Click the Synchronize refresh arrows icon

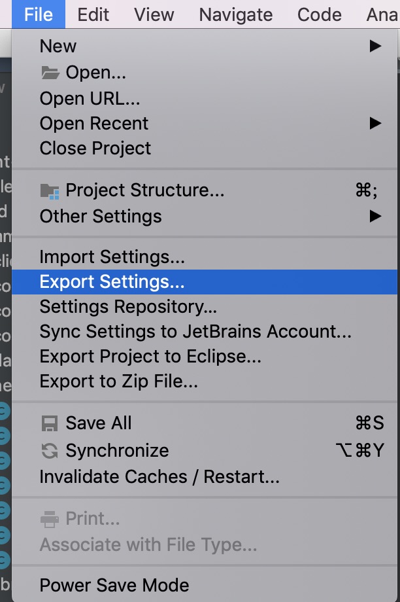50,451
